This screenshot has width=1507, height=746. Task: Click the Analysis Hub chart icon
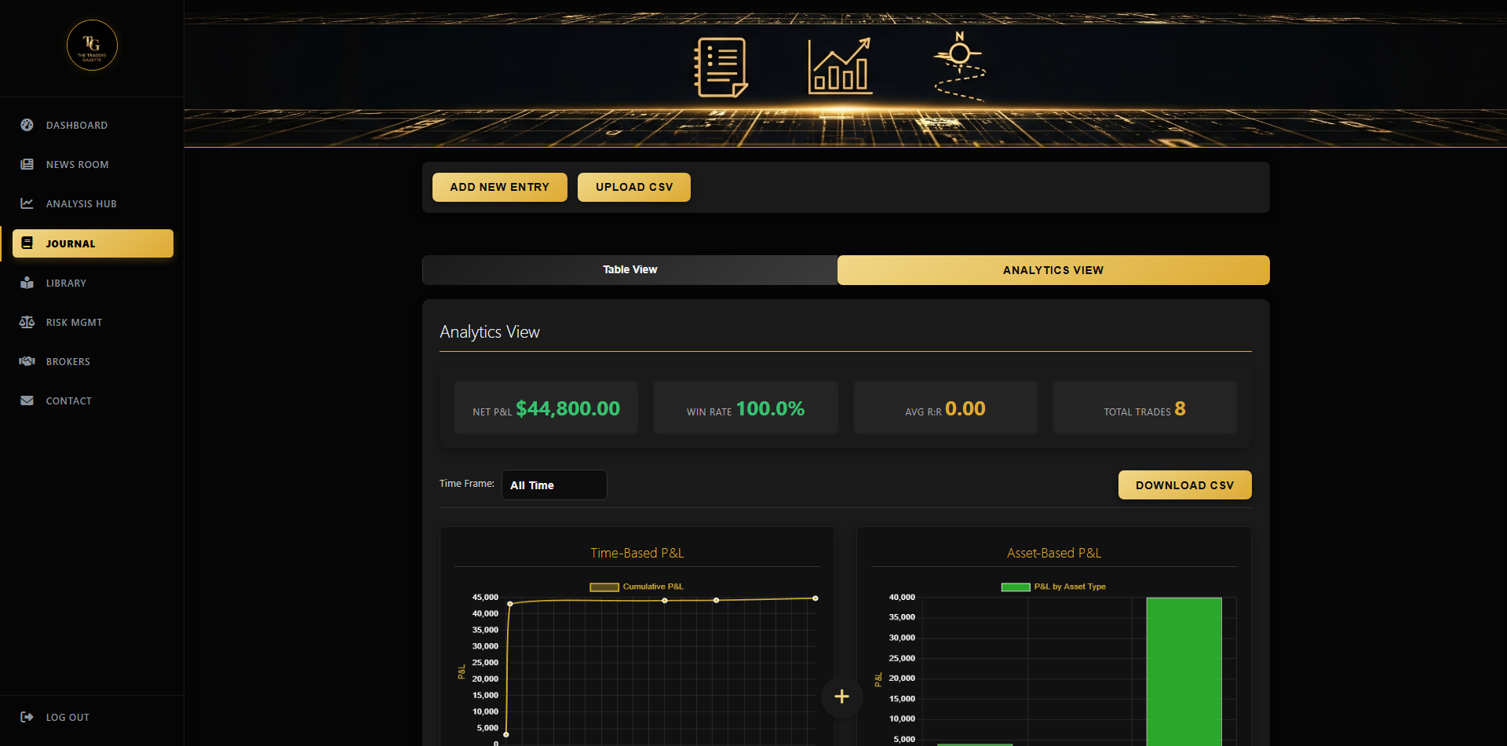tap(27, 203)
